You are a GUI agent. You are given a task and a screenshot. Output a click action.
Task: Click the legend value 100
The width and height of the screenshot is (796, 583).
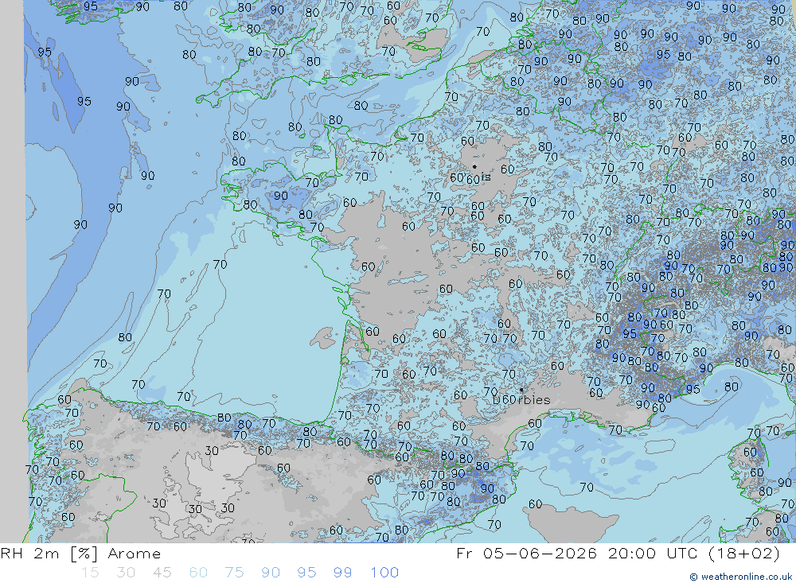click(x=384, y=573)
